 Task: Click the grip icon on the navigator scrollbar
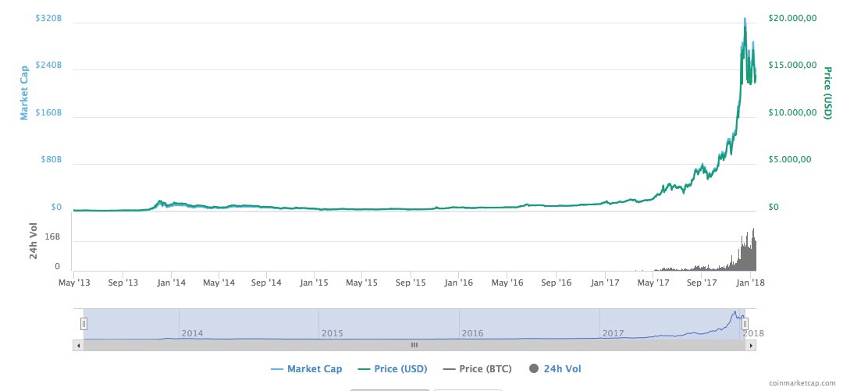pyautogui.click(x=414, y=344)
